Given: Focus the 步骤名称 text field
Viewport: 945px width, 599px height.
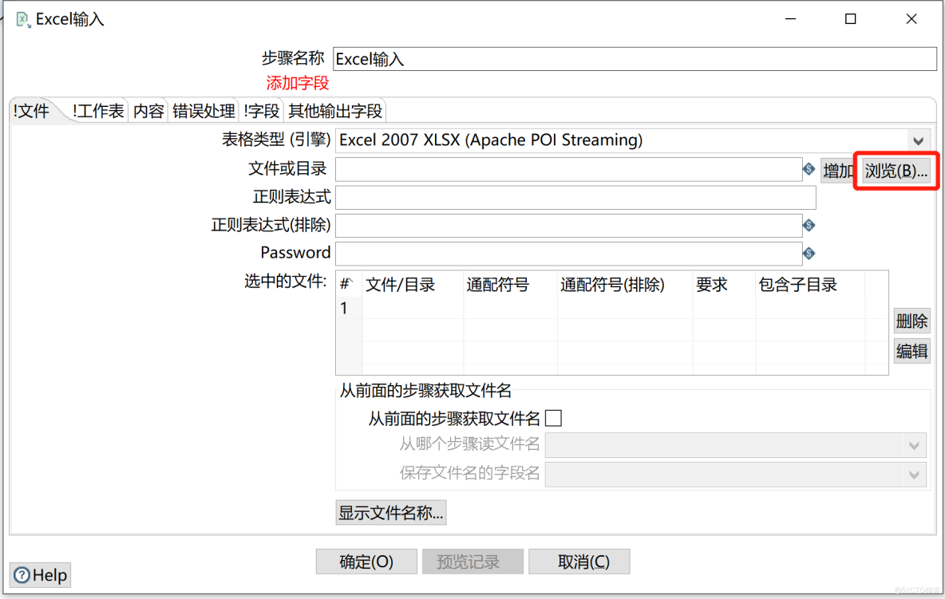Looking at the screenshot, I should point(635,59).
